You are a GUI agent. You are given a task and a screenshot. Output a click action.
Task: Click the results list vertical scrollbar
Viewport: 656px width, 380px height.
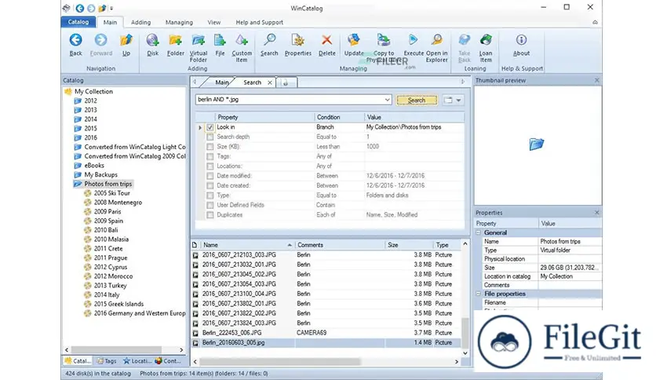pos(465,333)
